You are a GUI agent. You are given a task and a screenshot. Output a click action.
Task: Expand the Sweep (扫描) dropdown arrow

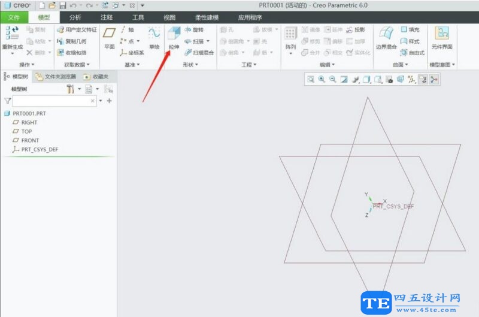pyautogui.click(x=208, y=41)
